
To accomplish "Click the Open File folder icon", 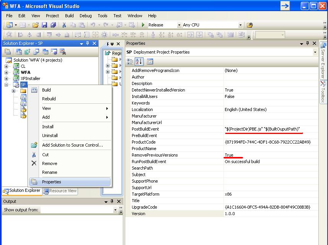I will click(36, 25).
